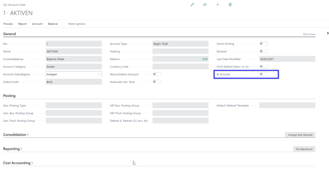This screenshot has height=170, width=329.
Task: Toggle Reconciliation Account switch
Action: pos(157,74)
